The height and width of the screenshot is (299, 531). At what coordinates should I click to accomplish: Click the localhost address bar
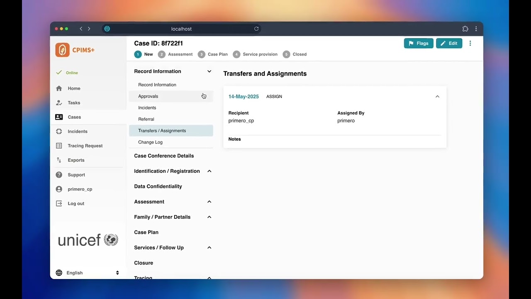(182, 29)
